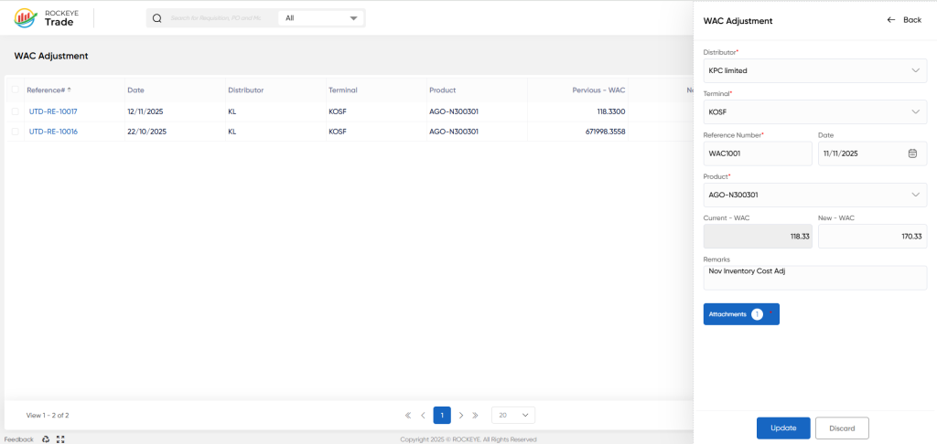Expand the Product dropdown AGO-N300301
Viewport: 937px width, 444px height.
point(815,195)
